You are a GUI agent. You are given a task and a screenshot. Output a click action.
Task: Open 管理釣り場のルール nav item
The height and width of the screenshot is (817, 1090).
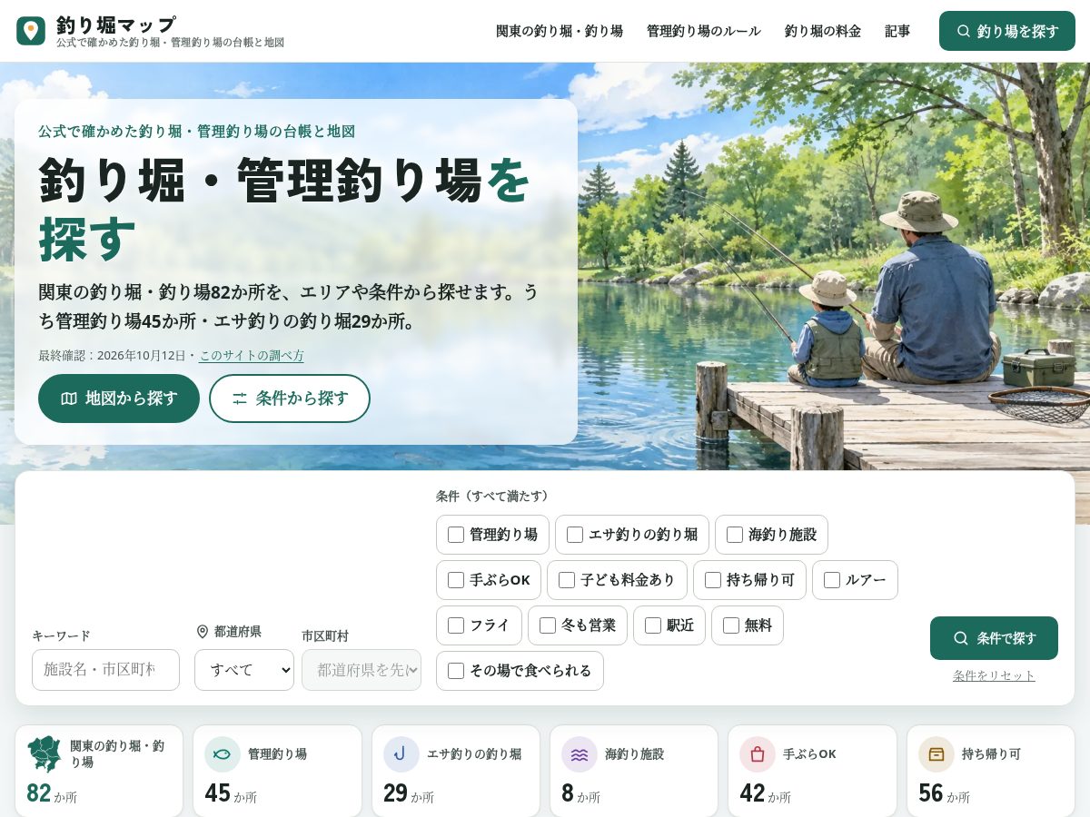click(704, 31)
